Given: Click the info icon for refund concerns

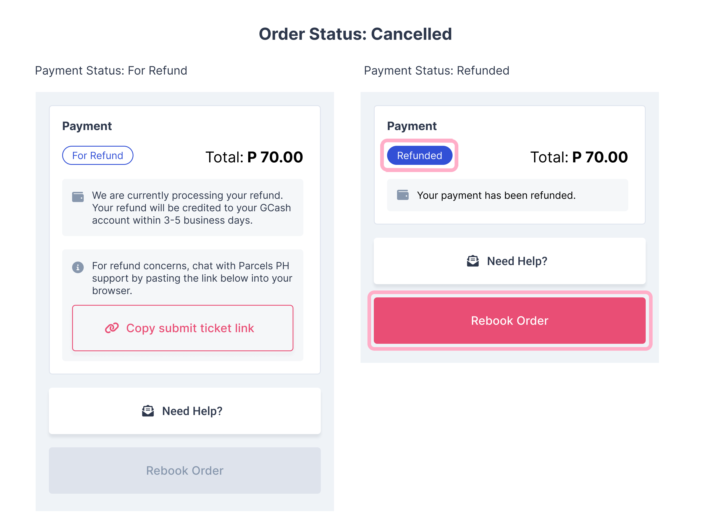Looking at the screenshot, I should (x=78, y=266).
